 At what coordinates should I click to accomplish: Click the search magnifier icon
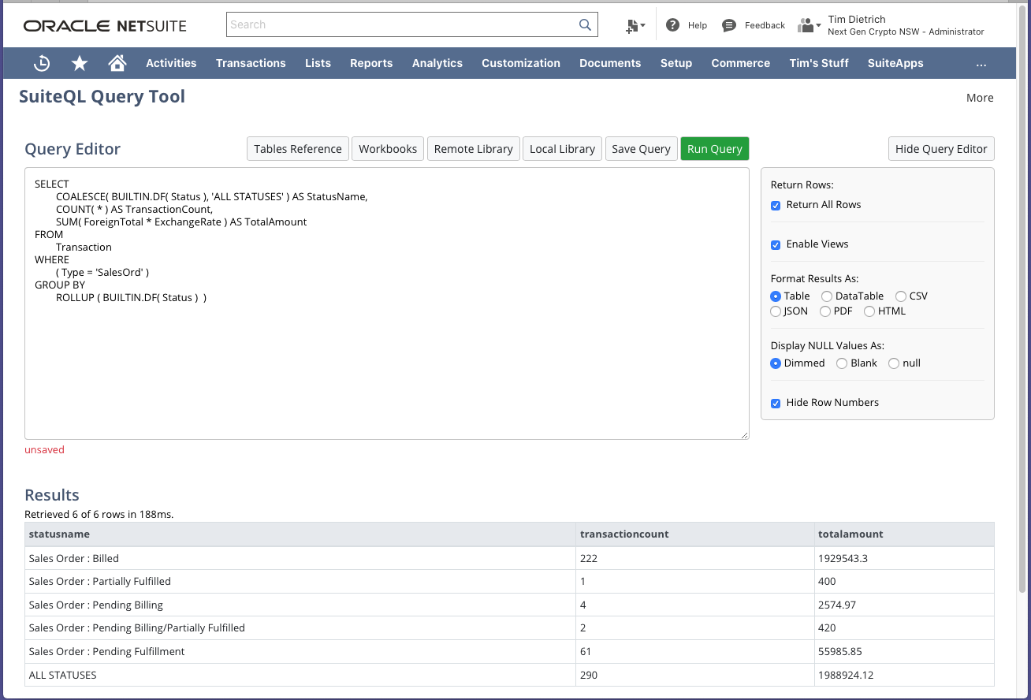585,24
